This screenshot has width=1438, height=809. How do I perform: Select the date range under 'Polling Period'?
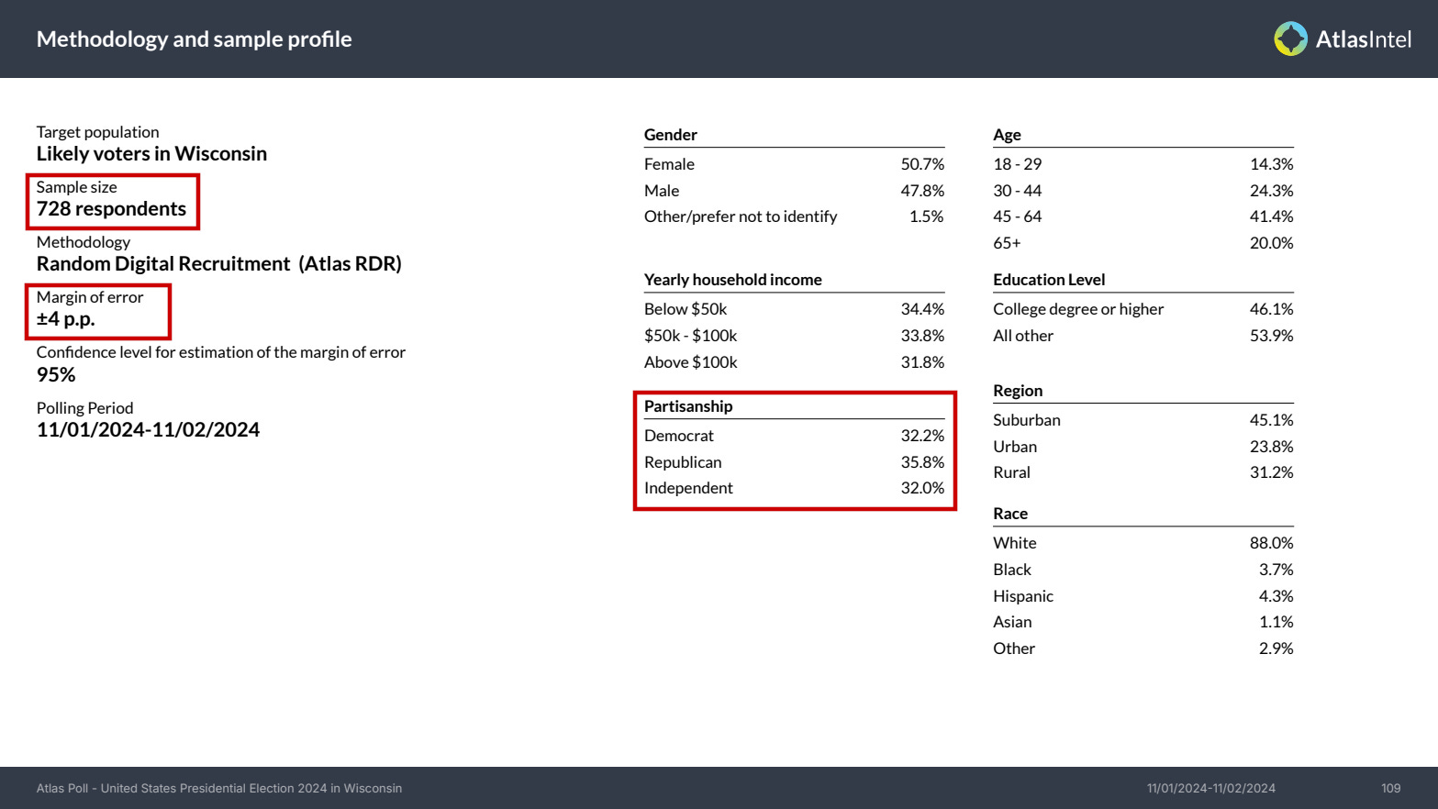tap(148, 429)
